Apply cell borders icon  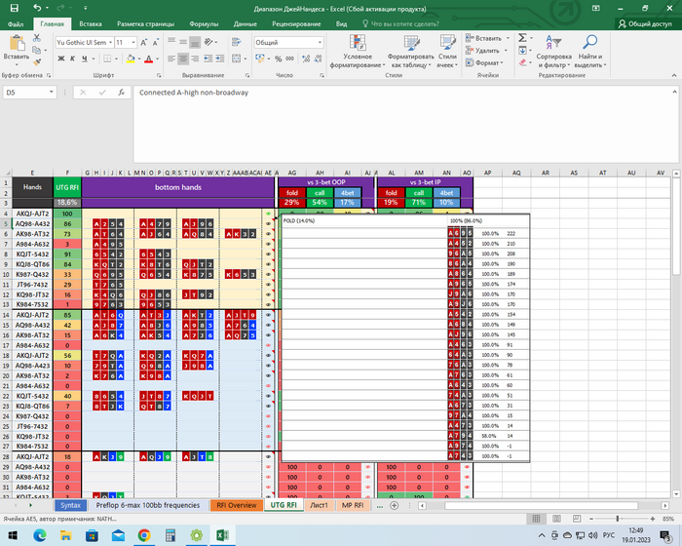(107, 58)
